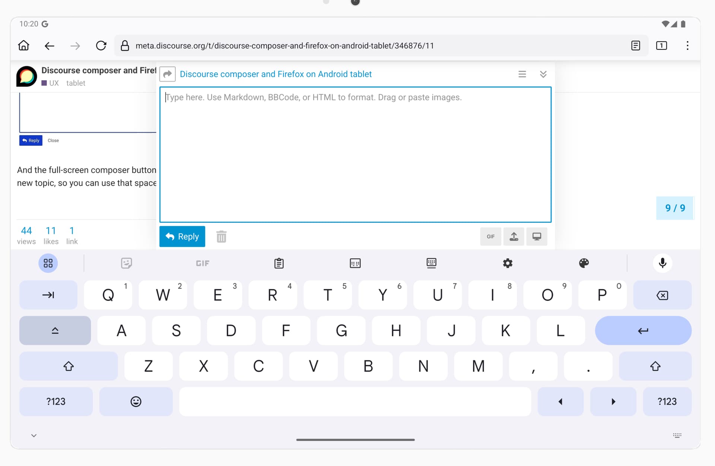
Task: Switch to symbols with right ?123 key
Action: coord(667,402)
